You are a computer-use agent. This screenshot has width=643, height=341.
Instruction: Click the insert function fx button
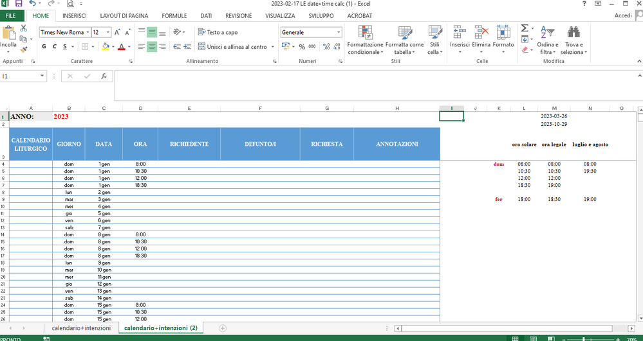104,76
